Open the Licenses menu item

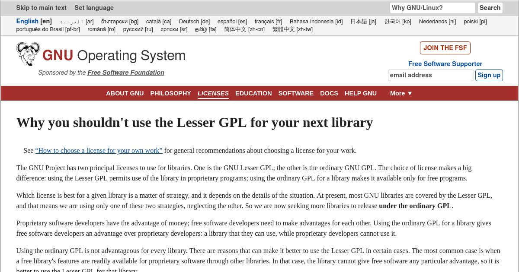click(213, 93)
